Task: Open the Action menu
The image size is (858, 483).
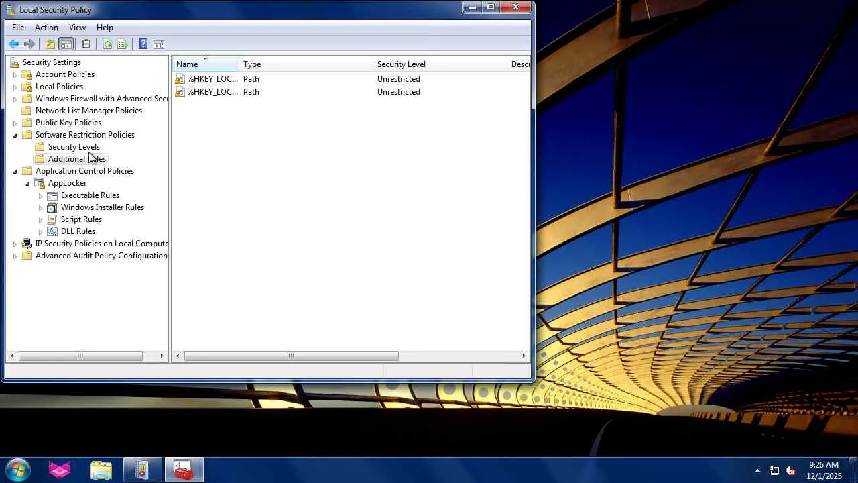Action: coord(46,28)
